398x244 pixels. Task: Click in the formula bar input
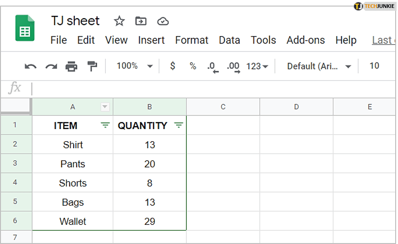[211, 88]
